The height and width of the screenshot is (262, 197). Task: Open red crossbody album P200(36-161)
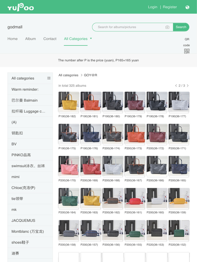pos(135,198)
